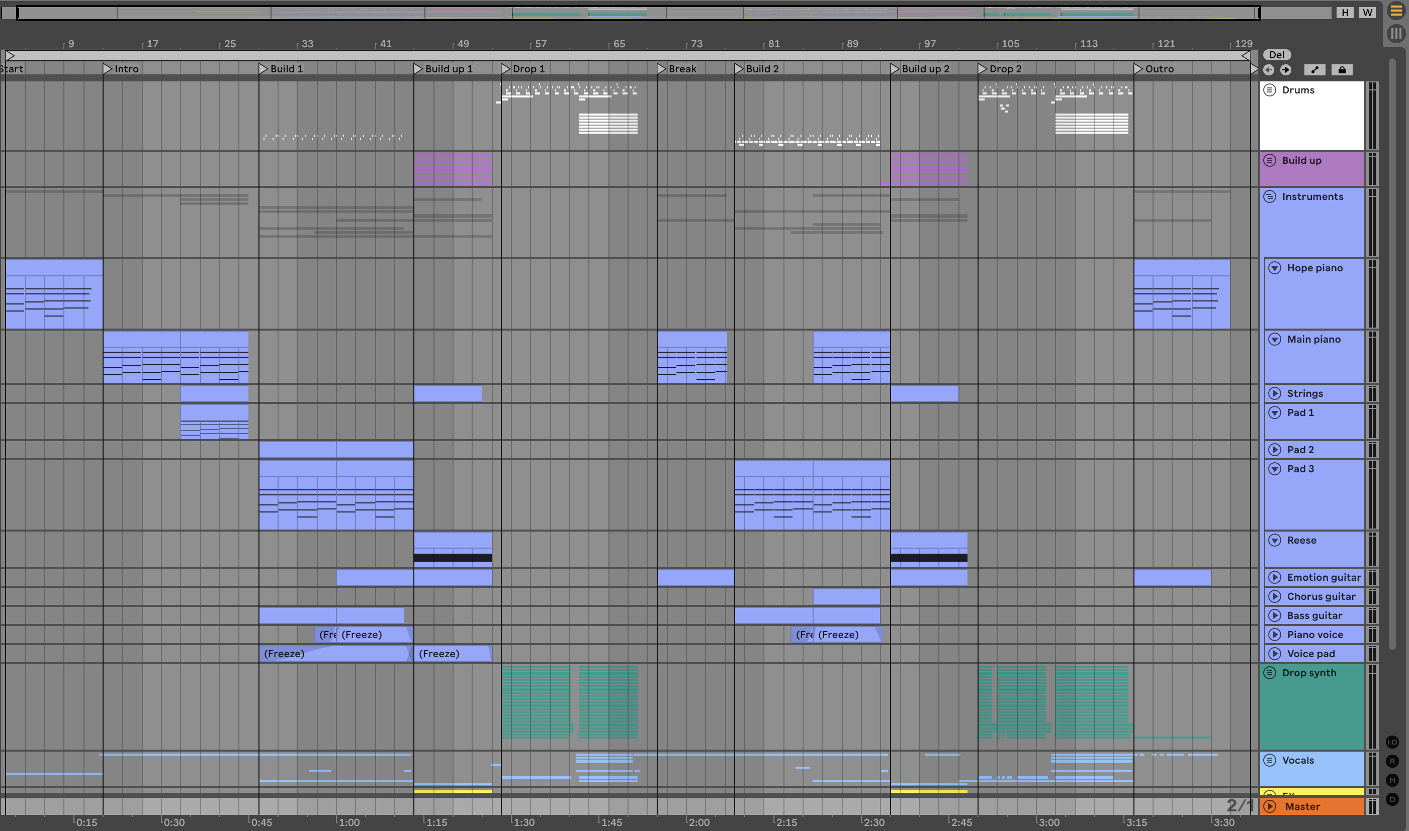Toggle the R returns visibility button
The height and width of the screenshot is (831, 1409).
tap(1392, 761)
